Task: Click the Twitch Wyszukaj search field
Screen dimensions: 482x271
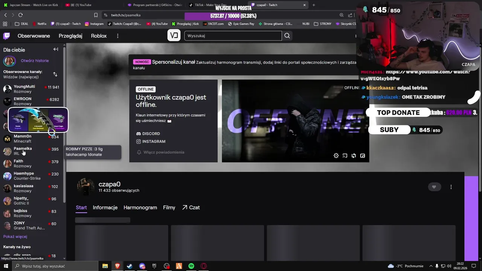Action: [x=233, y=36]
